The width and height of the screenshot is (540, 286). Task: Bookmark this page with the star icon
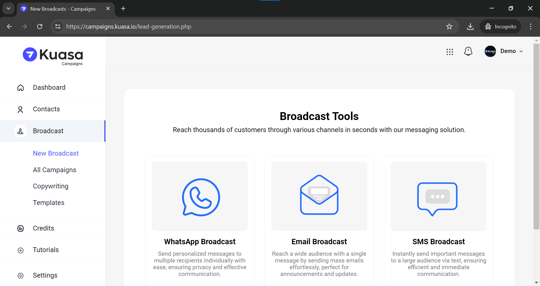(449, 27)
